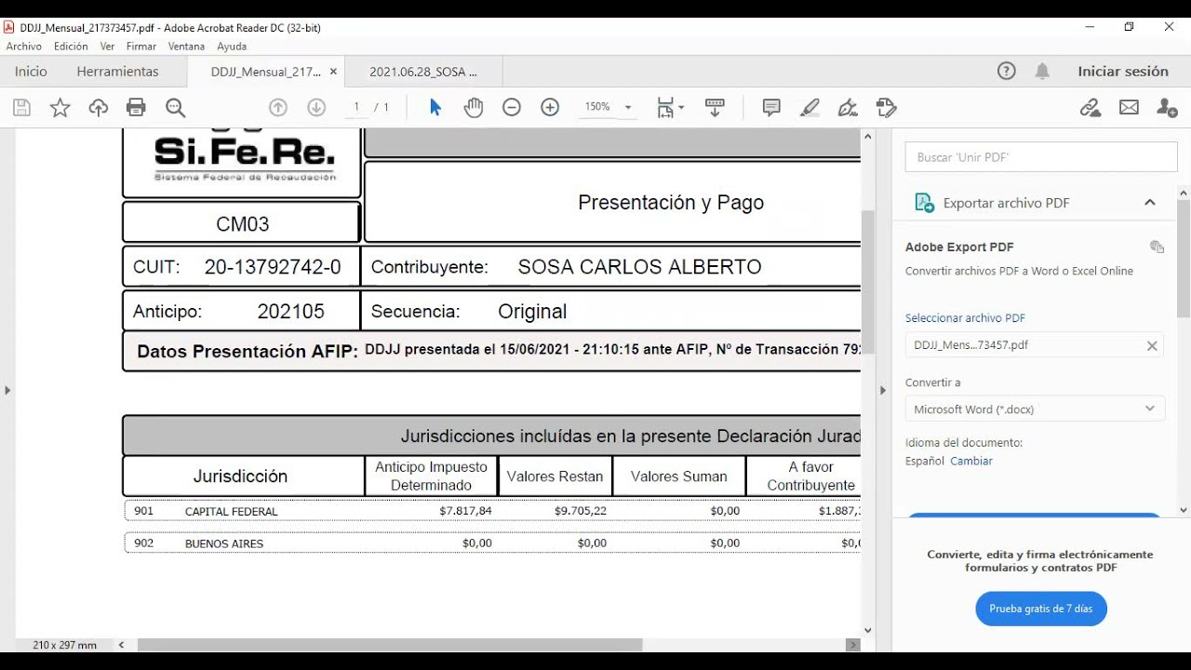This screenshot has height=670, width=1191.
Task: Zoom in with the plus icon
Action: pos(550,108)
